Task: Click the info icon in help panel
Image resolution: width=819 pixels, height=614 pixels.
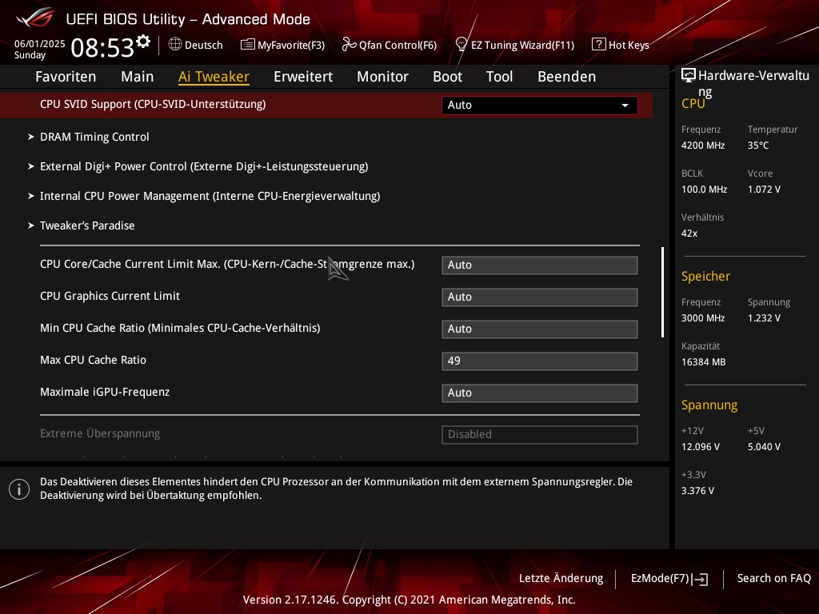Action: coord(19,489)
